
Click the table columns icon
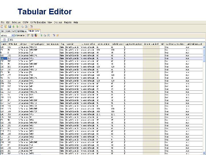click(x=32, y=35)
